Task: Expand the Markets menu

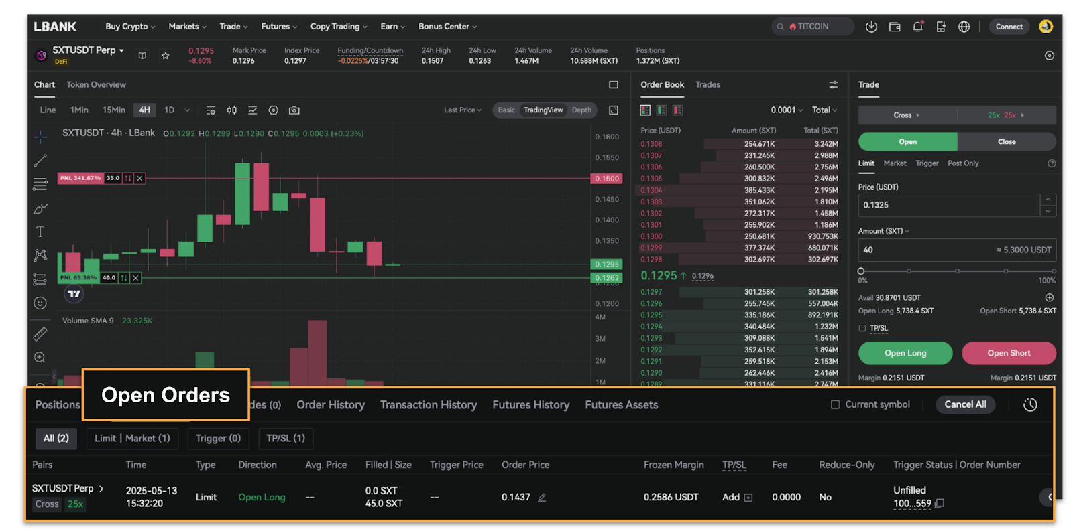Action: [187, 27]
